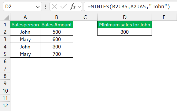
Task: Select row 6 header
Action: (x=5, y=61)
